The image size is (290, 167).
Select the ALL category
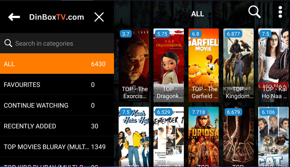point(57,64)
